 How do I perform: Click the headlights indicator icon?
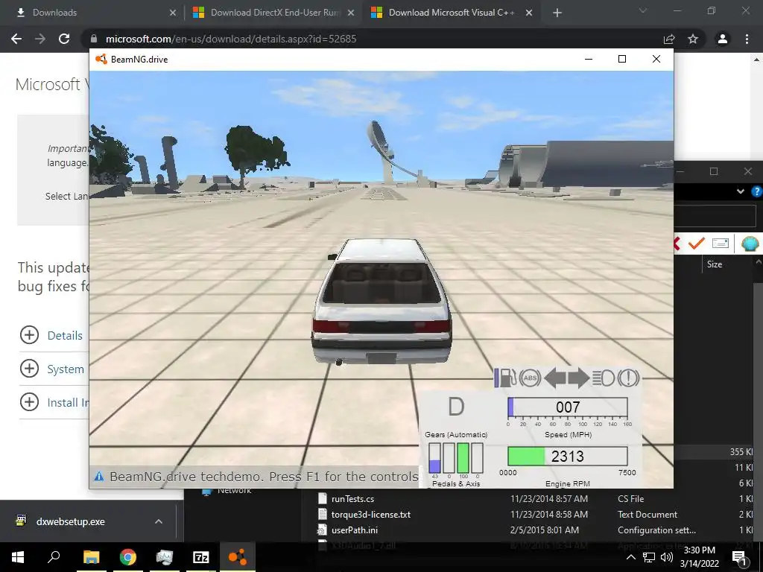[604, 378]
